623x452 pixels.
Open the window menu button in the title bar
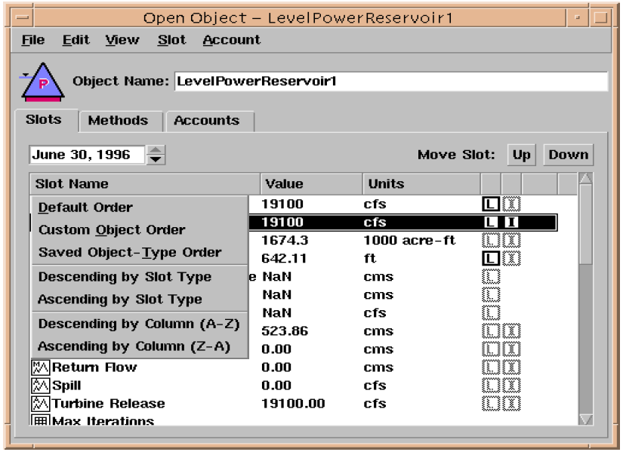click(23, 17)
